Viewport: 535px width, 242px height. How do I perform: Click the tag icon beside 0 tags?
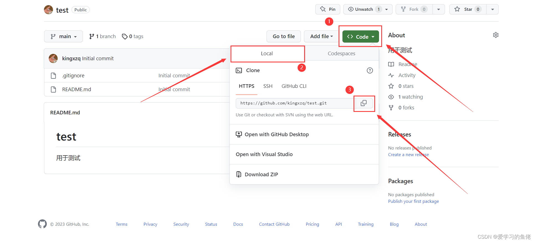tap(125, 36)
